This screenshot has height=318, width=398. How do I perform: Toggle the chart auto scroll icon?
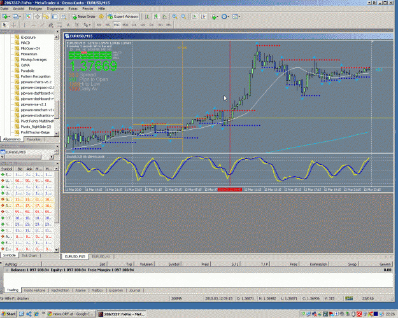(x=194, y=17)
